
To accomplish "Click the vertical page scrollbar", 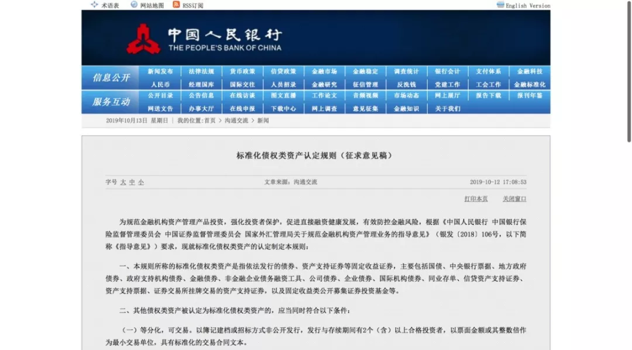I will [628, 70].
